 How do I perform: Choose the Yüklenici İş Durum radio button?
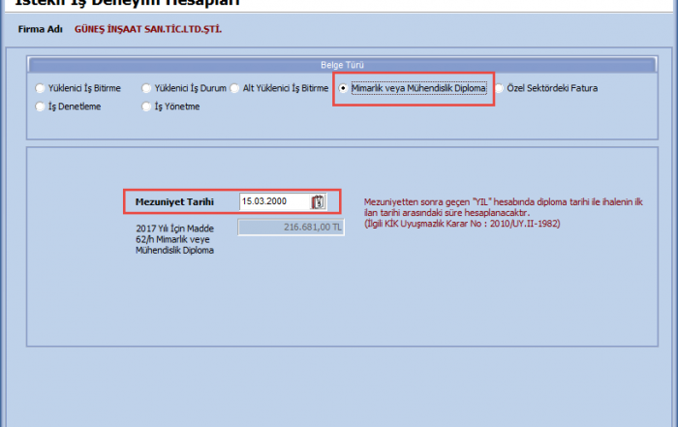(x=147, y=88)
